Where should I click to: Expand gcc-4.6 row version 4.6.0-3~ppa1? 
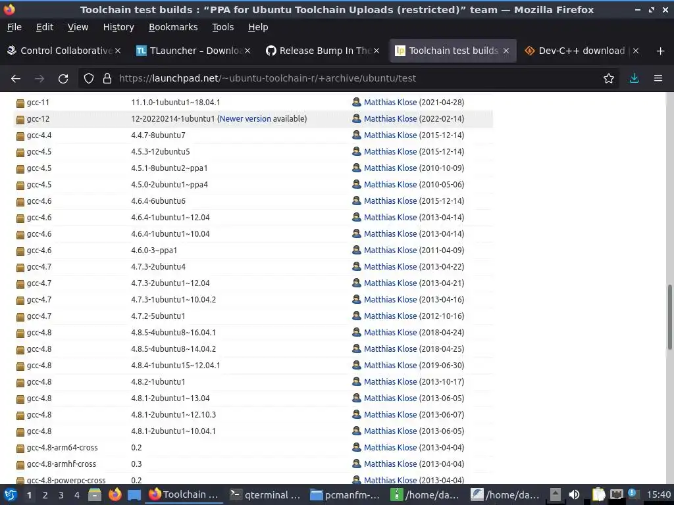(x=253, y=251)
